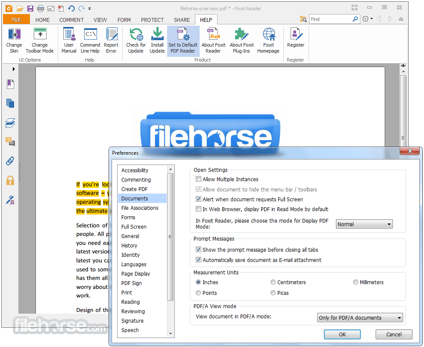This screenshot has width=424, height=347.
Task: Go to the next search result
Action: [x=390, y=19]
